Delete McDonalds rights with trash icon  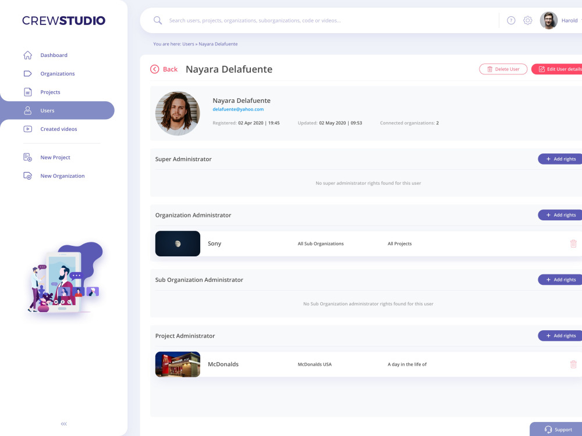[573, 364]
